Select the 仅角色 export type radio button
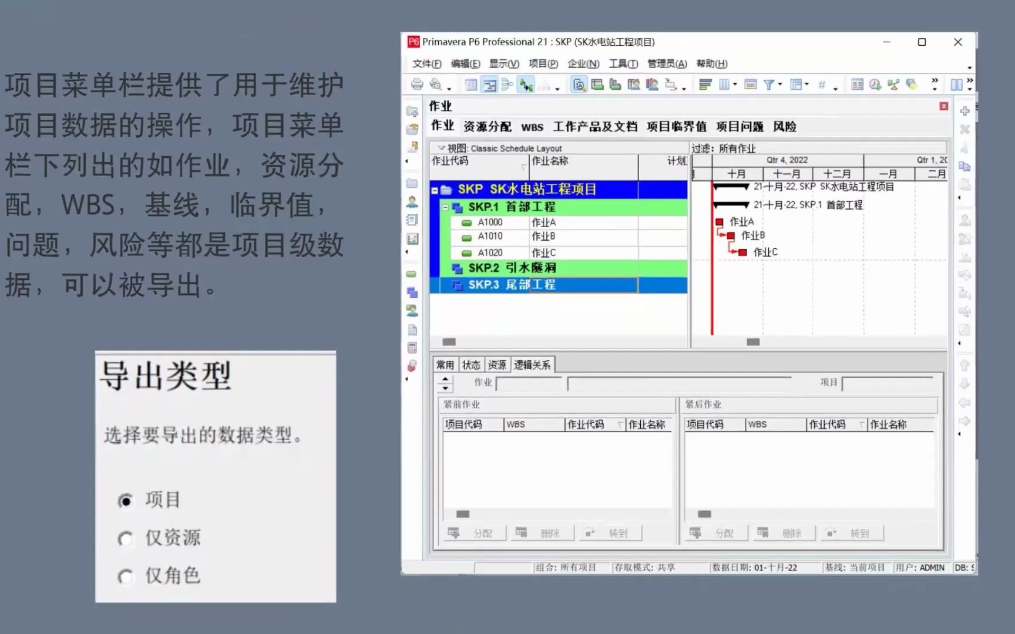Image resolution: width=1015 pixels, height=634 pixels. tap(125, 577)
